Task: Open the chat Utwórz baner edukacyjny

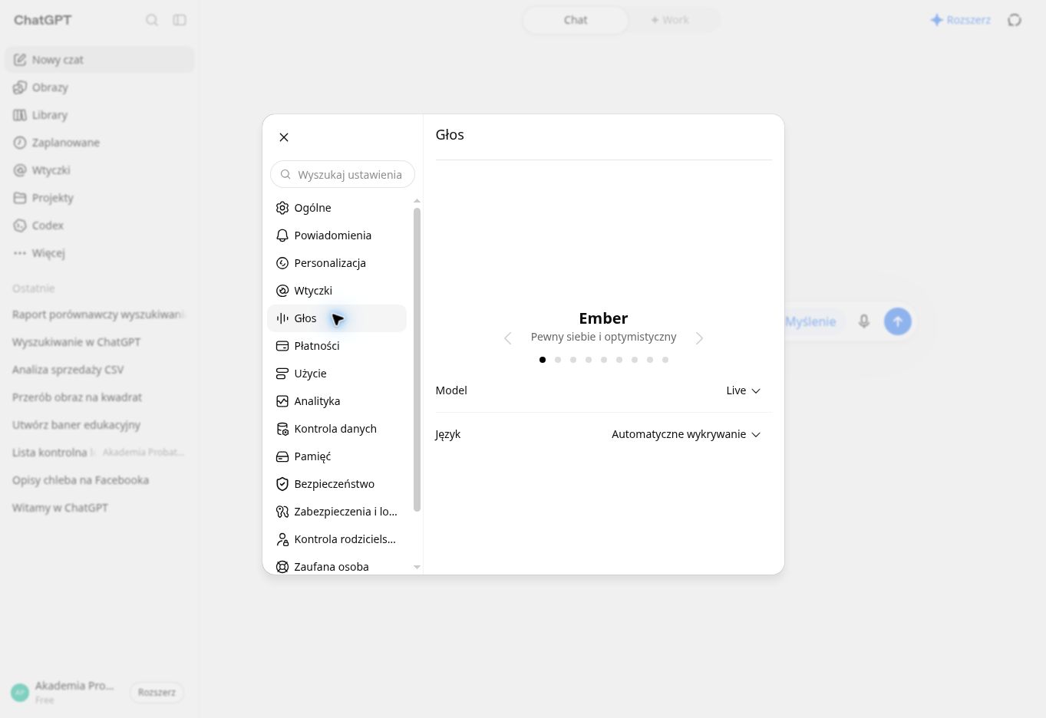Action: pyautogui.click(x=100, y=425)
